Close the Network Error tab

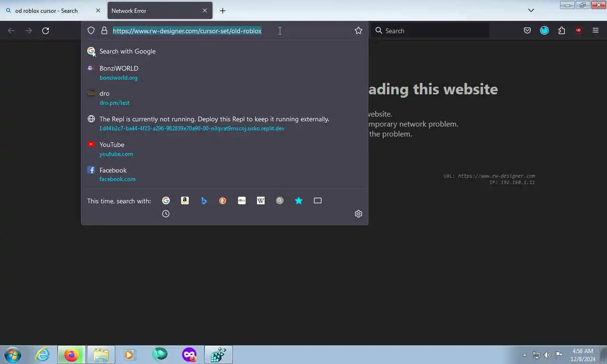click(x=205, y=10)
